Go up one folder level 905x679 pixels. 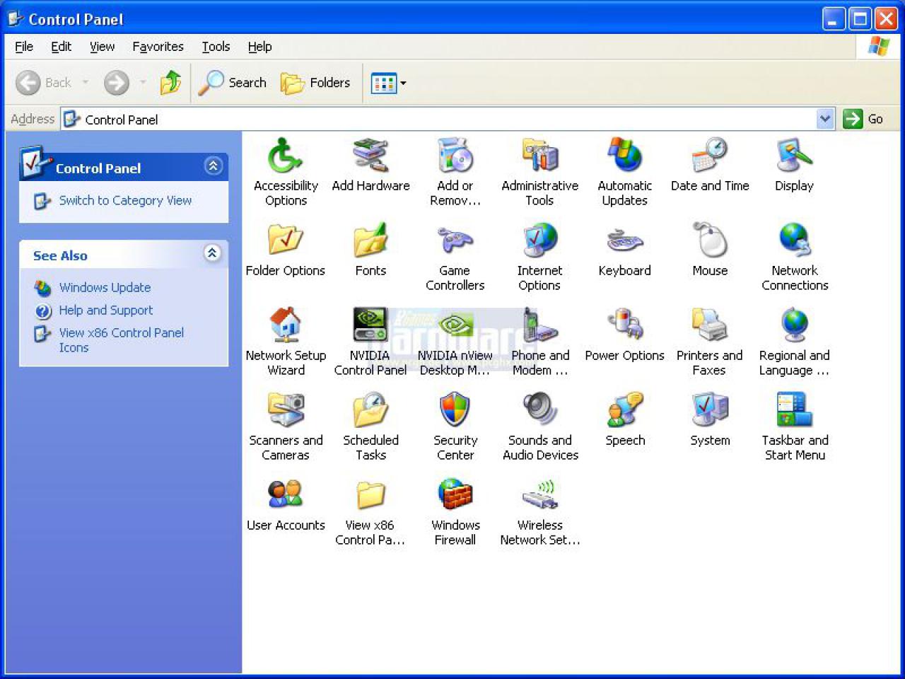tap(170, 83)
